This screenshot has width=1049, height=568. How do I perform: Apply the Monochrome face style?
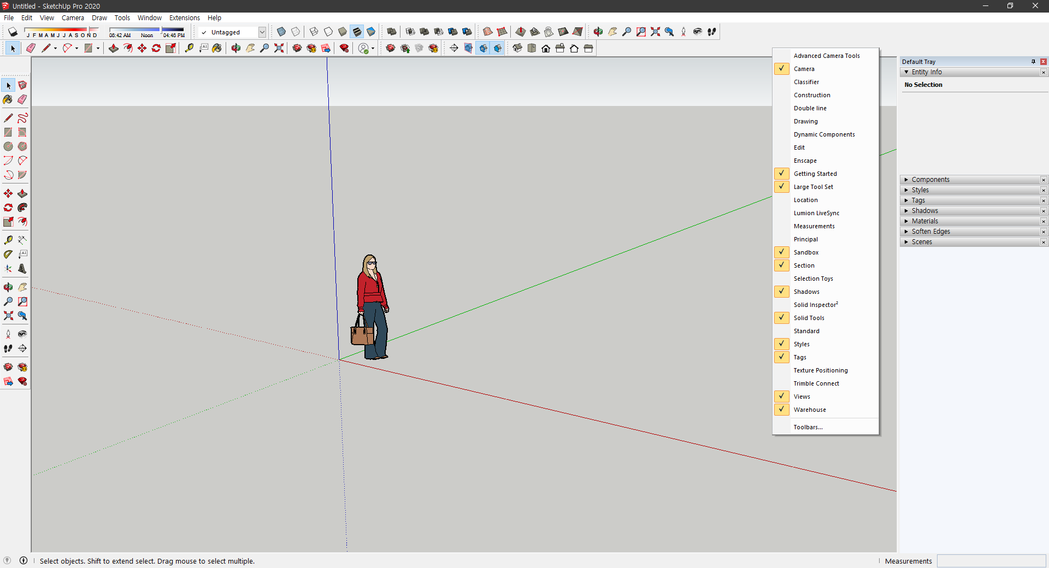coord(371,32)
